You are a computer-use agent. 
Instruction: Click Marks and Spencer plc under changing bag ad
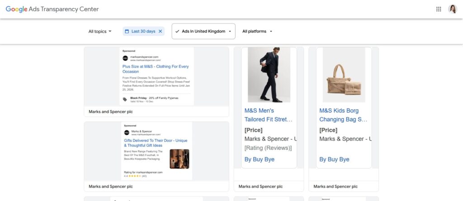[x=336, y=187]
